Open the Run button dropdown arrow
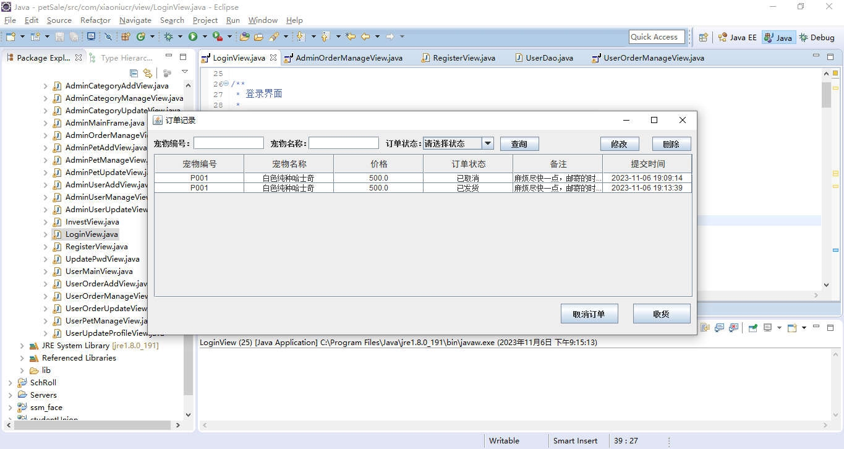The height and width of the screenshot is (449, 844). pyautogui.click(x=205, y=37)
